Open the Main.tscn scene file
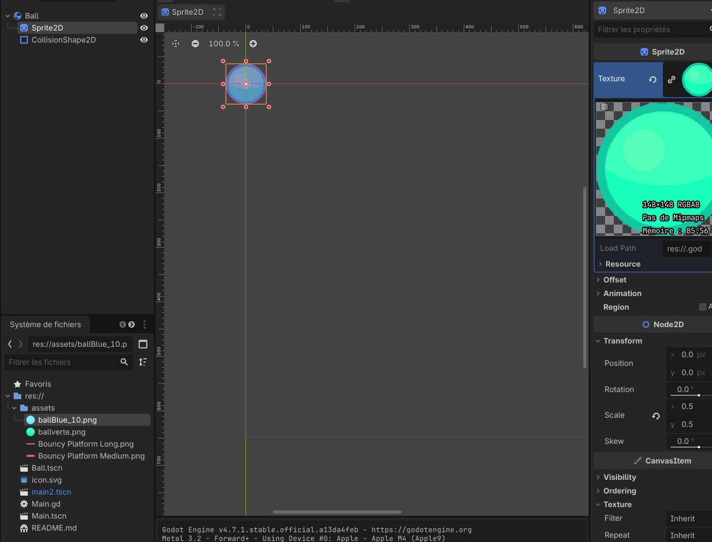 (x=49, y=516)
